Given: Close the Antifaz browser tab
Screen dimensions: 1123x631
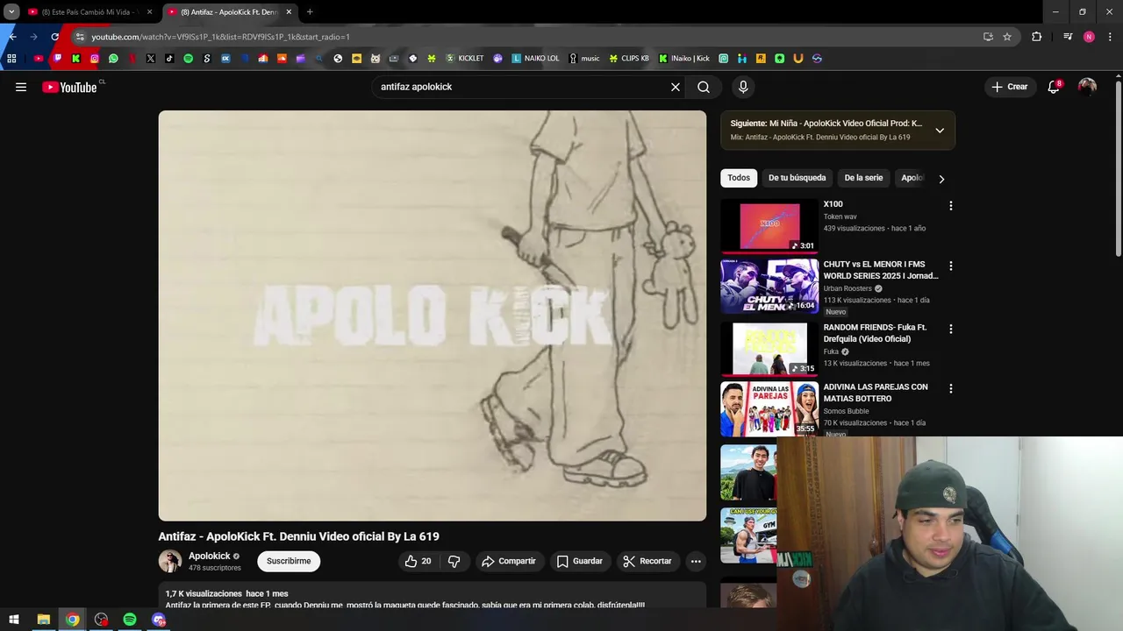Looking at the screenshot, I should (x=289, y=12).
